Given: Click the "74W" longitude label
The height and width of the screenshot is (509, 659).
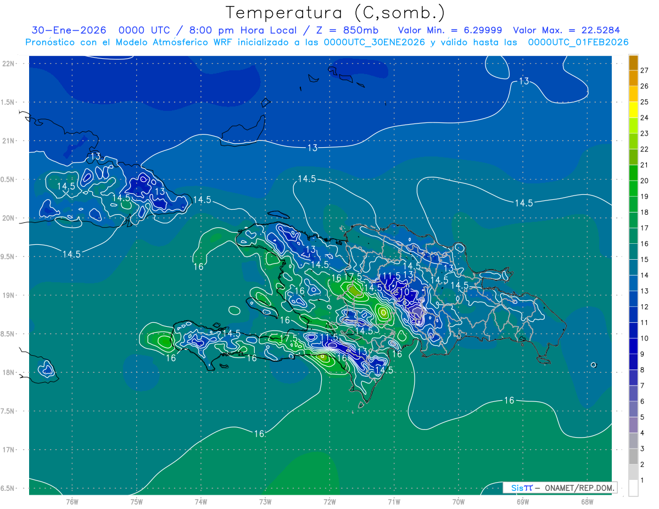Looking at the screenshot, I should coord(201,501).
